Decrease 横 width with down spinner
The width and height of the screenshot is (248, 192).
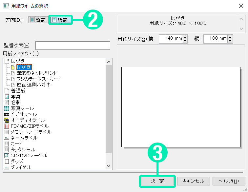[x=185, y=41]
